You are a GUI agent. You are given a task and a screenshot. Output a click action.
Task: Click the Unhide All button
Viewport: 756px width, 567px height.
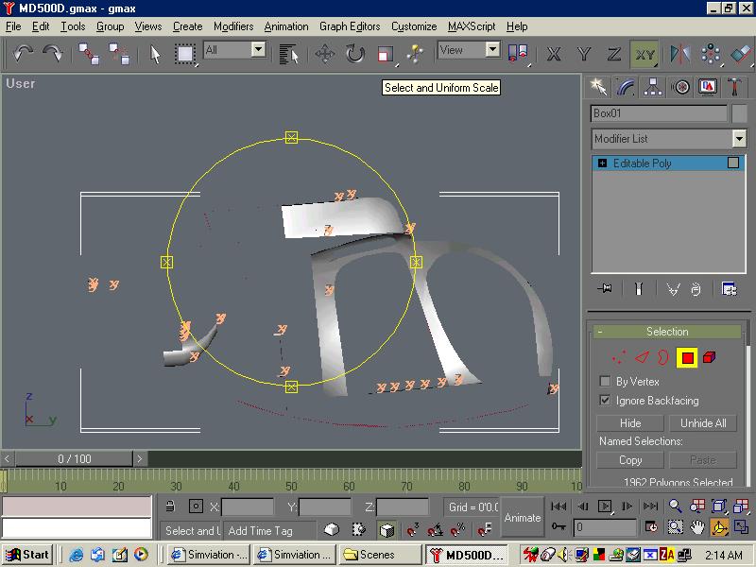pos(703,423)
